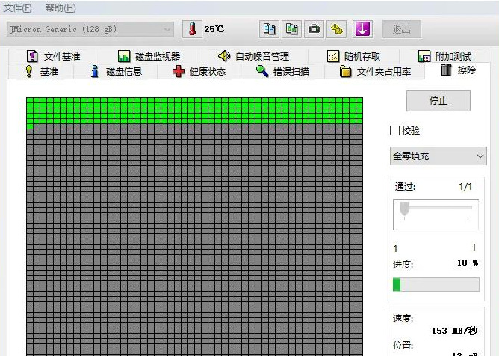Open the 错误扫描 (Error Scan) tab

pyautogui.click(x=282, y=71)
